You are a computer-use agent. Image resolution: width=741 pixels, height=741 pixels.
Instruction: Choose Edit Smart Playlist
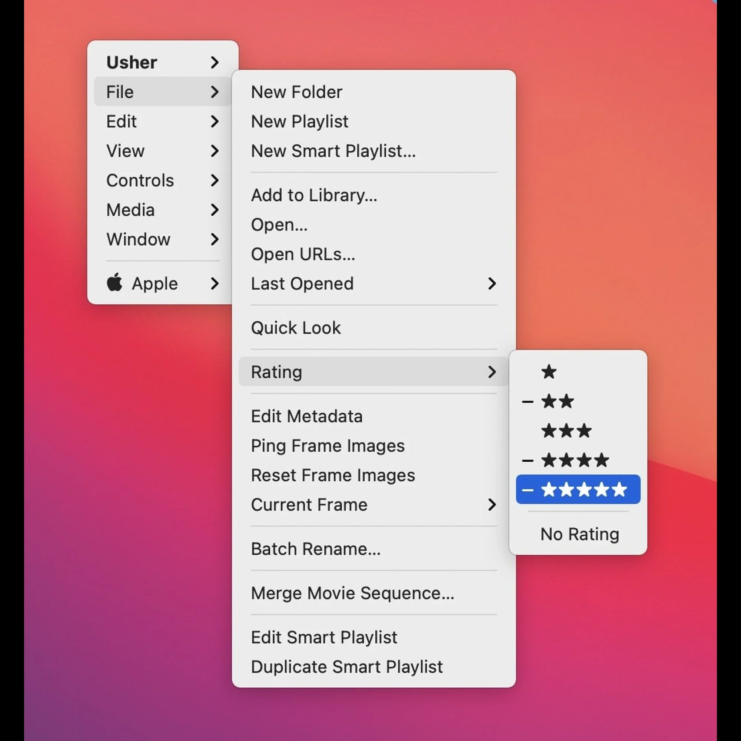[x=373, y=637]
